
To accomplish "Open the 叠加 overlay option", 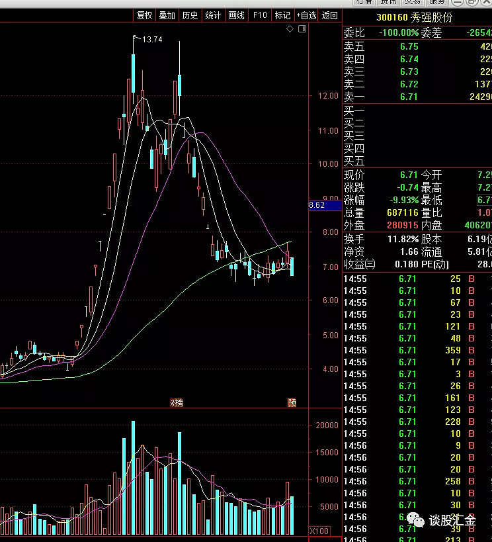I will point(167,15).
